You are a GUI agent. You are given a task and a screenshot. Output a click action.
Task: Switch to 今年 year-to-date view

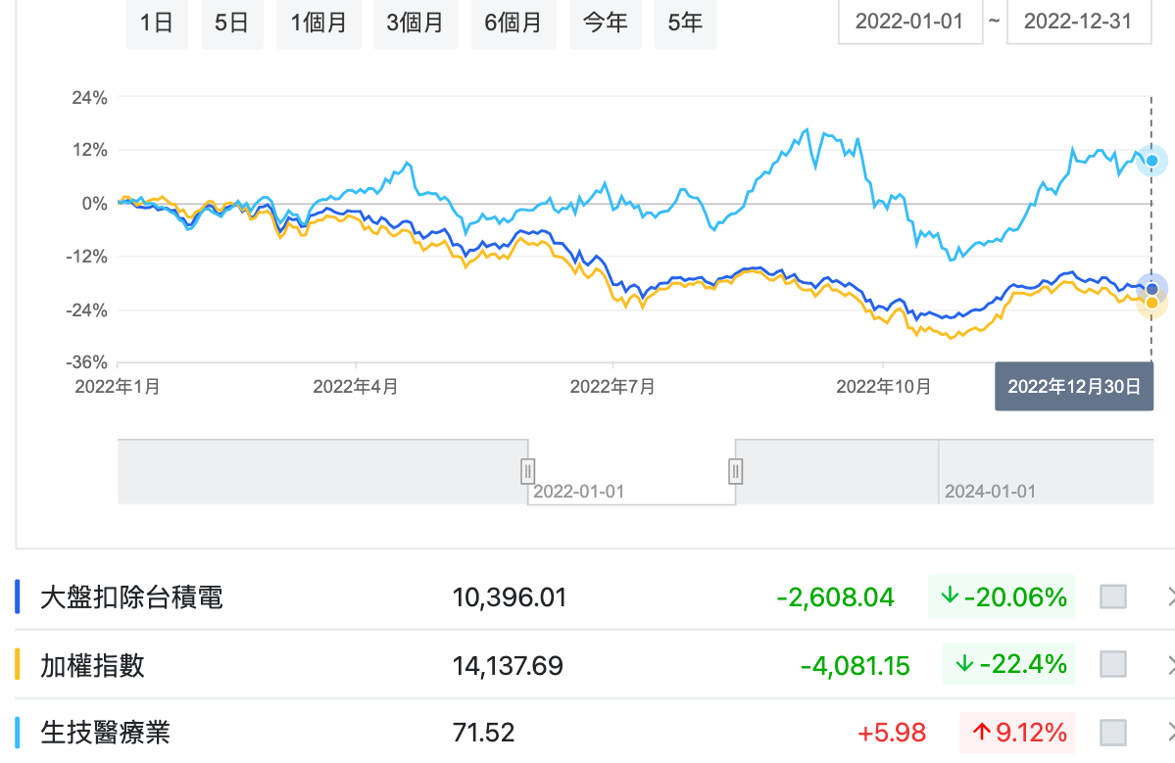[x=606, y=23]
